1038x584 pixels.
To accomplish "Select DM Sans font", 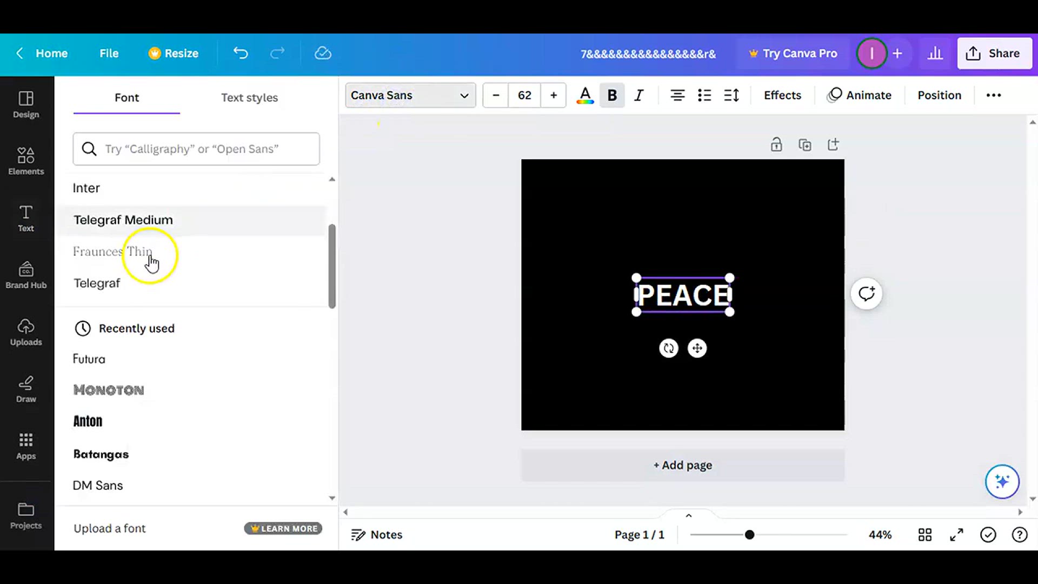I will pyautogui.click(x=192, y=485).
